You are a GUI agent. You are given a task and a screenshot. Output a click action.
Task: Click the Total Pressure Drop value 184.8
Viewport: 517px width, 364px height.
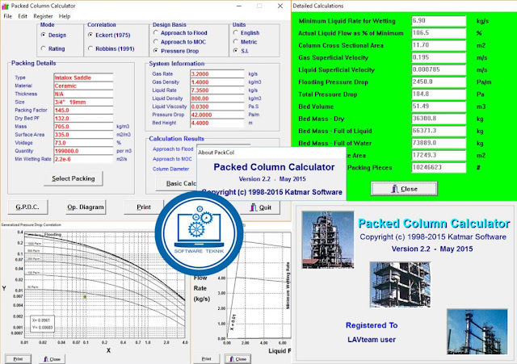[x=439, y=94]
